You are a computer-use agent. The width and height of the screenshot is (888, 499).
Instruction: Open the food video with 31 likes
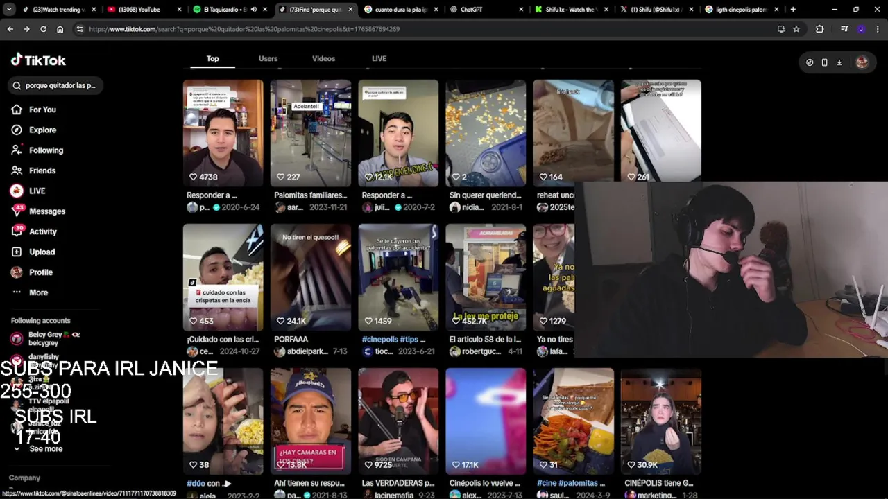tap(573, 421)
